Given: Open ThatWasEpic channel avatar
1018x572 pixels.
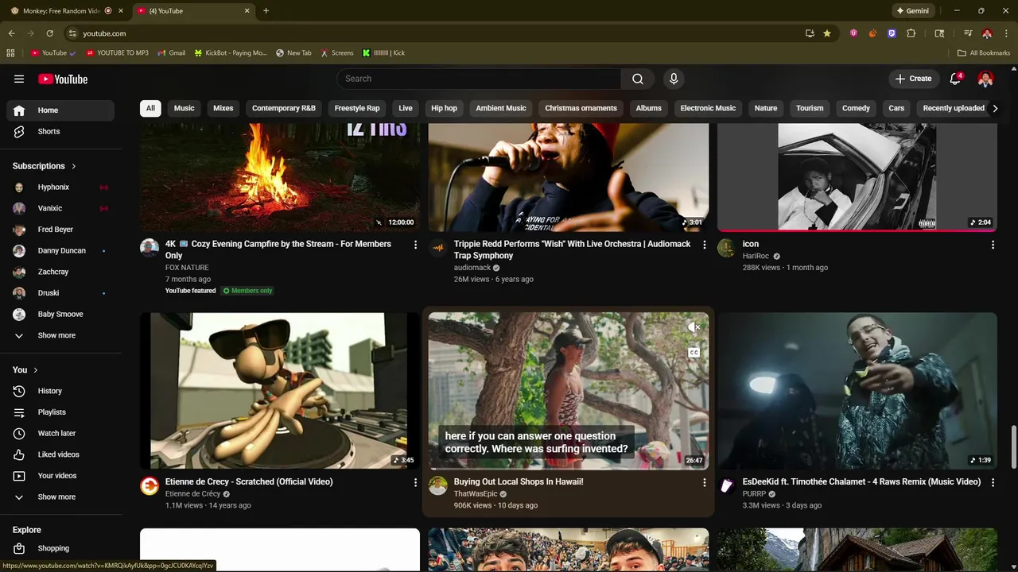Looking at the screenshot, I should point(438,485).
